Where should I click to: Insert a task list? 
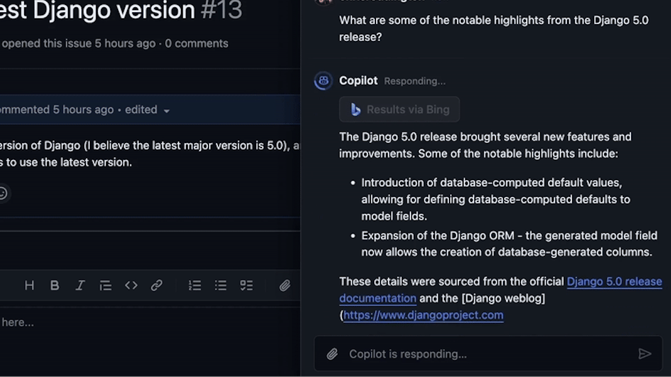pyautogui.click(x=246, y=286)
